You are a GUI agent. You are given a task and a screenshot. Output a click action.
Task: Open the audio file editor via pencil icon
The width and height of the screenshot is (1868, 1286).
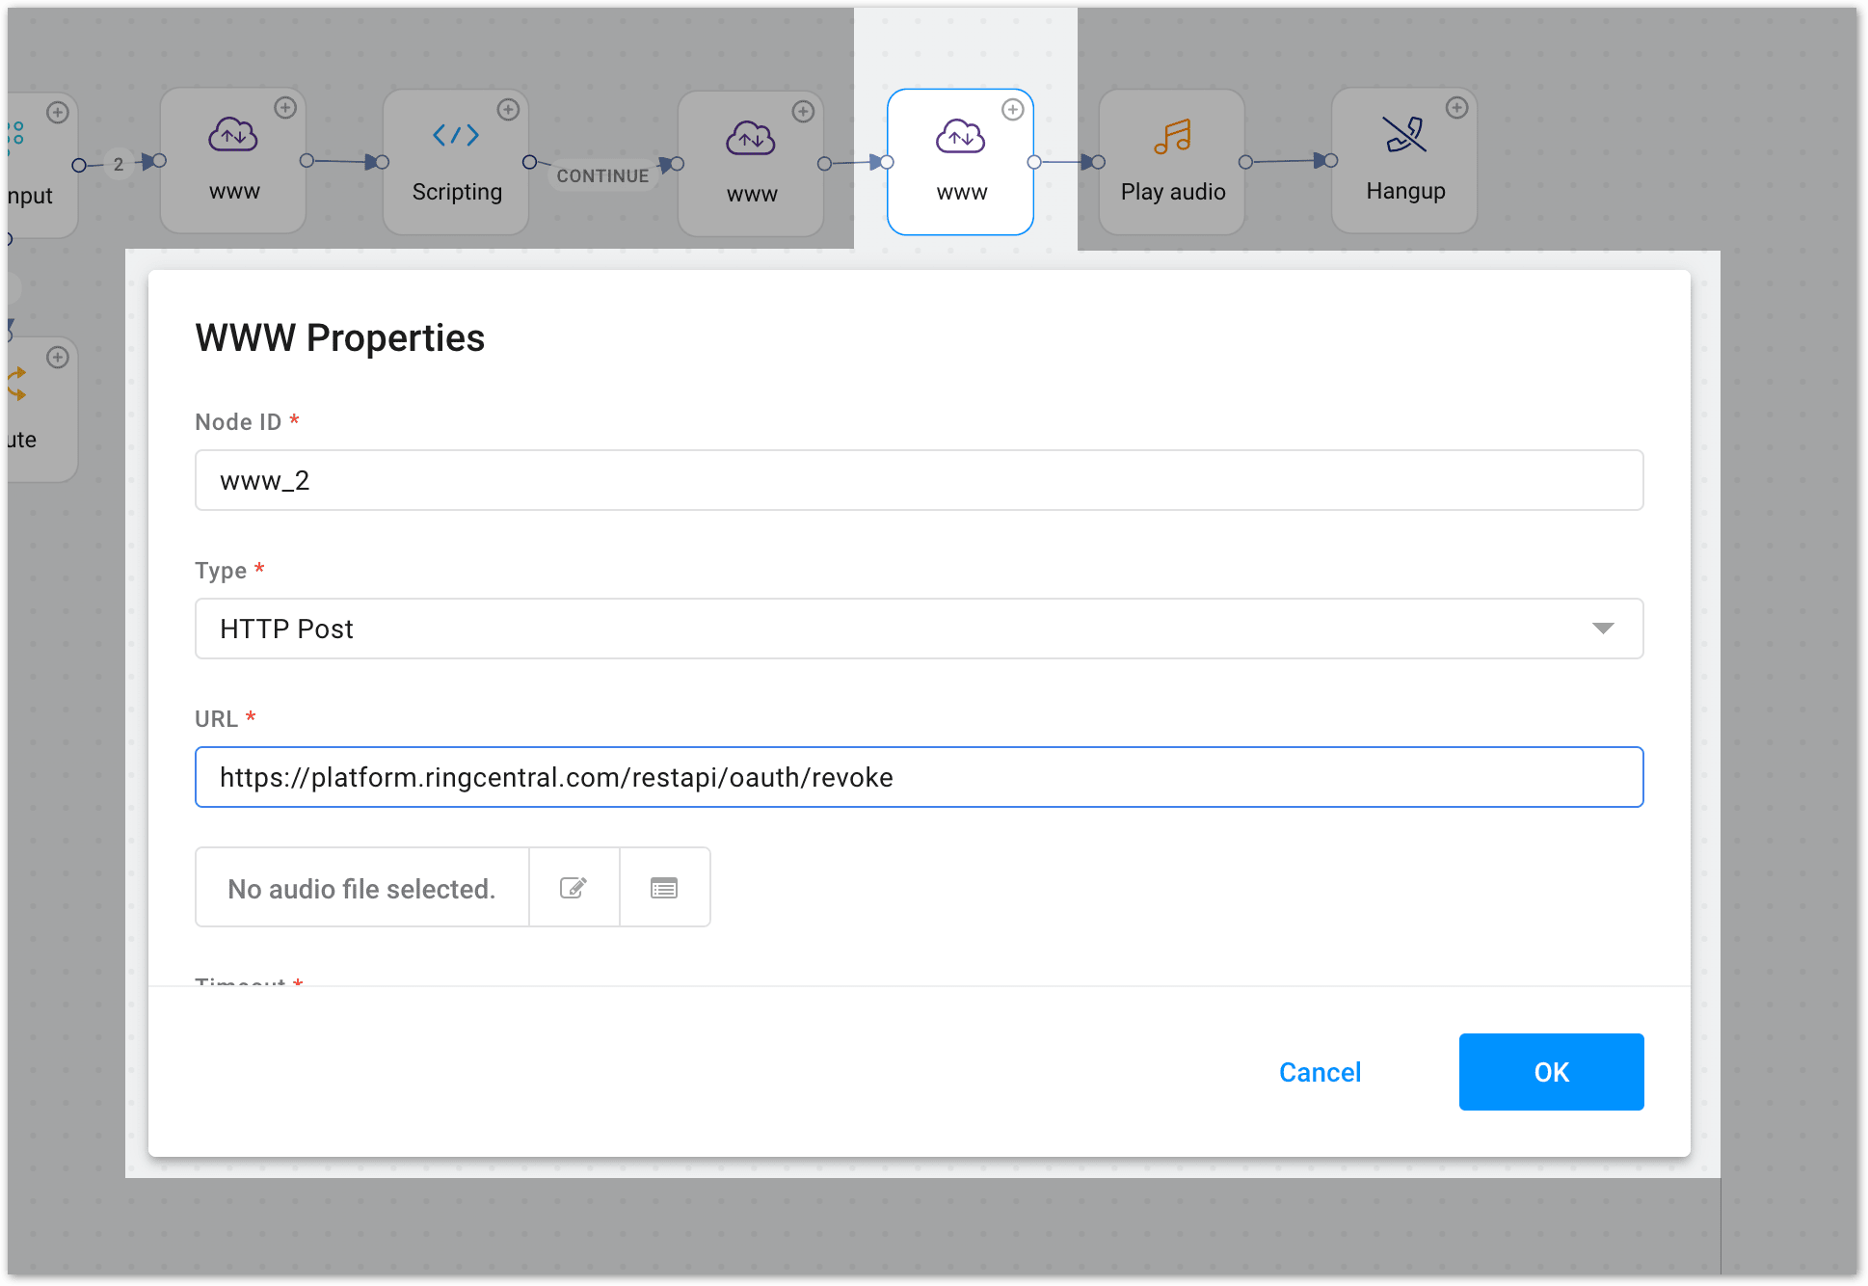coord(574,887)
